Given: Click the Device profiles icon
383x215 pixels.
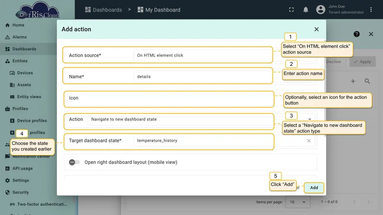Looking at the screenshot, I should (x=12, y=121).
